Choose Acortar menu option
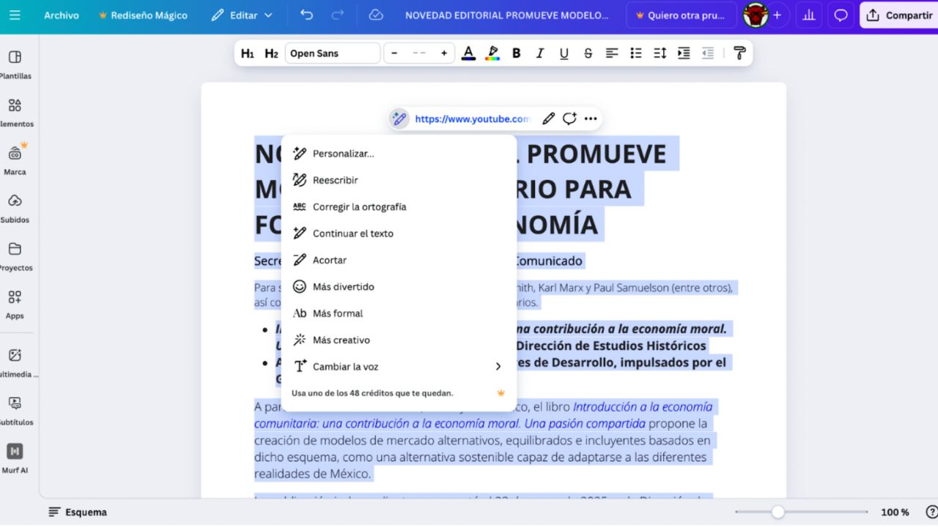The width and height of the screenshot is (938, 527). point(399,260)
